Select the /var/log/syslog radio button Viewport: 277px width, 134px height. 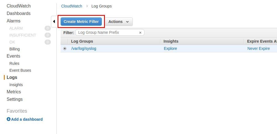point(65,48)
